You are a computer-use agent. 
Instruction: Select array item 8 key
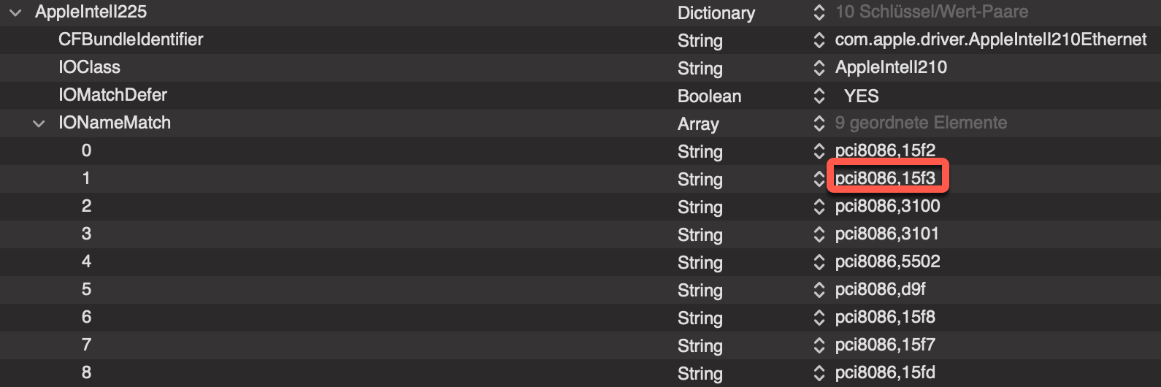[x=86, y=372]
